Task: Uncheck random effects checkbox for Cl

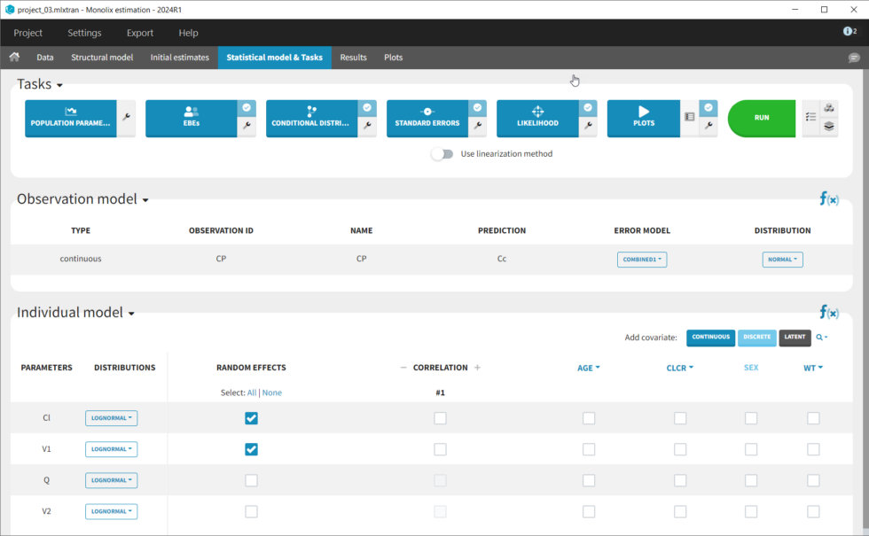Action: (251, 418)
